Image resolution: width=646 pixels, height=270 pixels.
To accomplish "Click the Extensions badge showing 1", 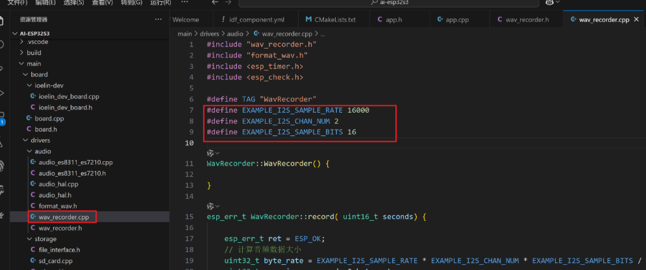I will point(3,122).
